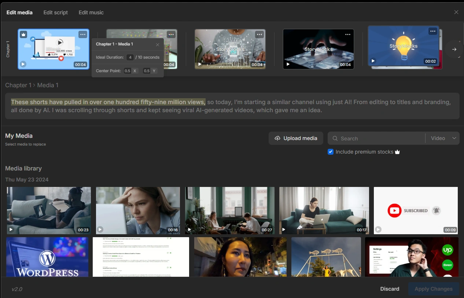Play woman on green sofa preview

tap(284, 230)
